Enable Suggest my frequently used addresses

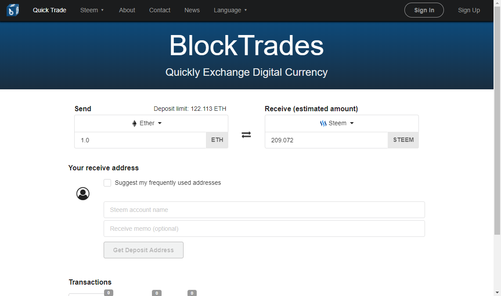(107, 183)
